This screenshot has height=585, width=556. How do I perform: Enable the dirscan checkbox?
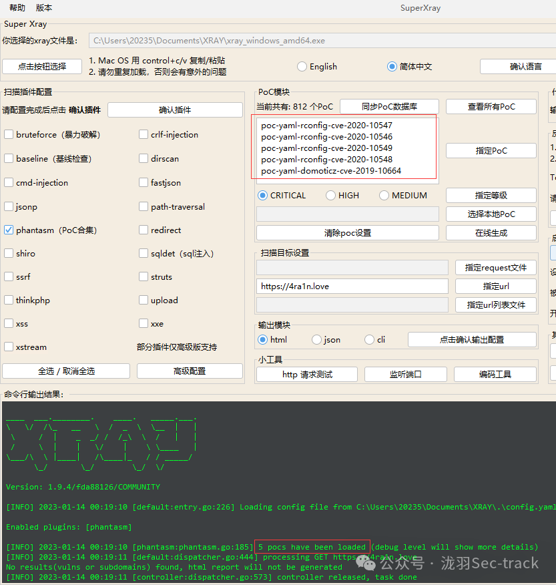[144, 158]
